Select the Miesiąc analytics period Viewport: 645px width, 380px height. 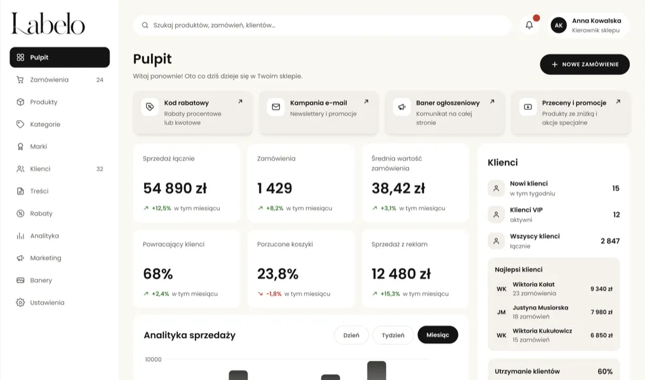[x=437, y=335]
